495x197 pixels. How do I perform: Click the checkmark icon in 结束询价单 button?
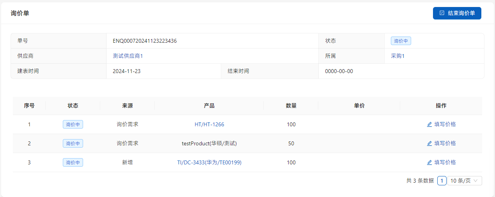tap(442, 13)
